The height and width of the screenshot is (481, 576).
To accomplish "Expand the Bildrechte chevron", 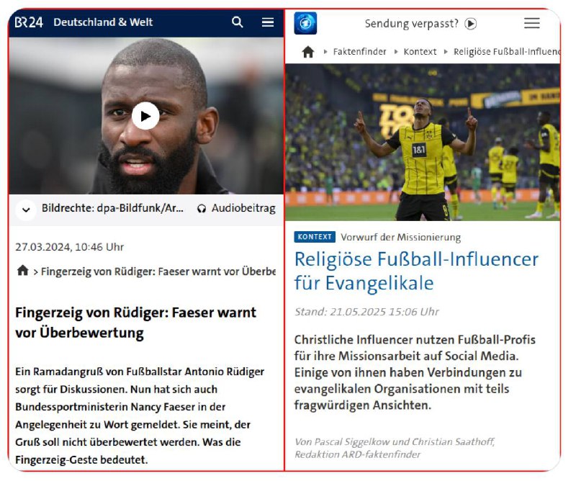I will [x=26, y=210].
